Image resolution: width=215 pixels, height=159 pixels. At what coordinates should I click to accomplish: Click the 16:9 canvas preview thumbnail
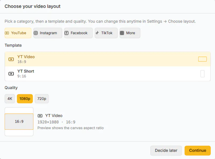tap(19, 122)
